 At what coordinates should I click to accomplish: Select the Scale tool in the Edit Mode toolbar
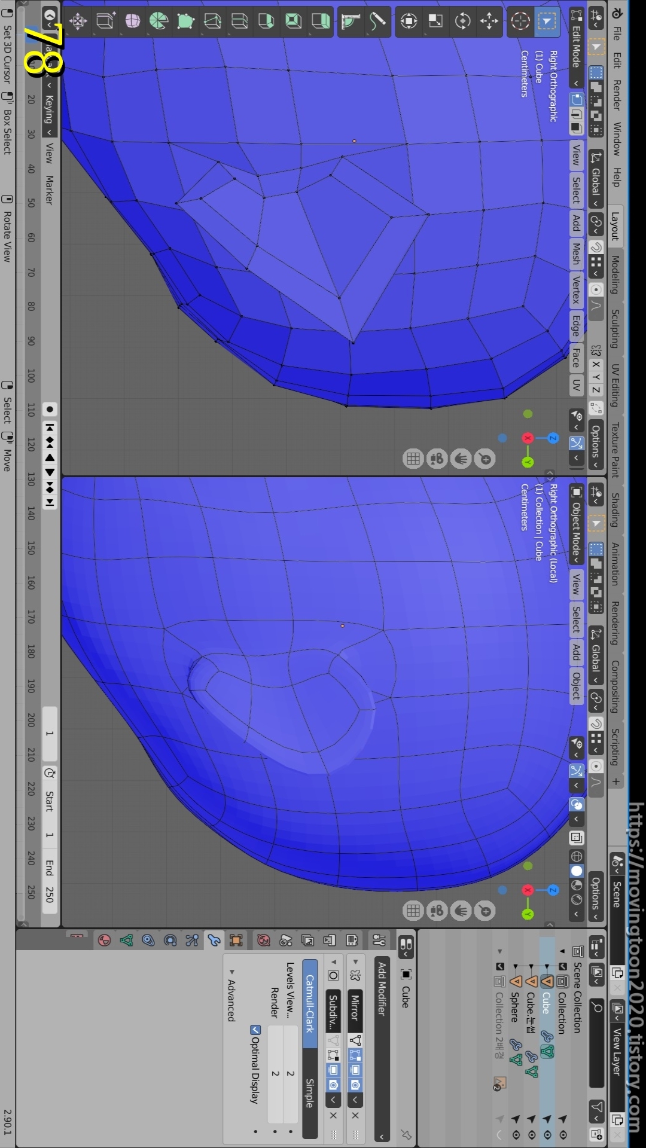click(436, 22)
